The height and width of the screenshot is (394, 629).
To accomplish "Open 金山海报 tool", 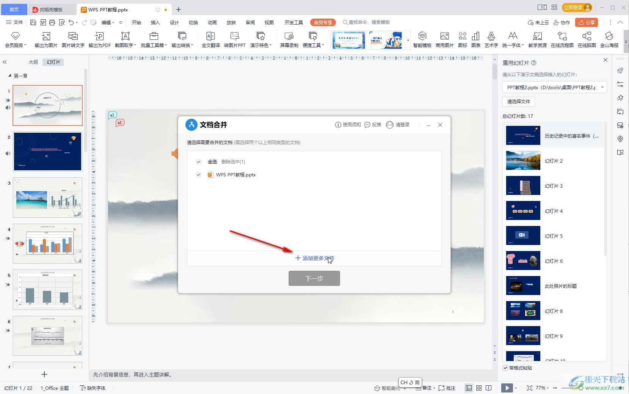I will coord(609,39).
